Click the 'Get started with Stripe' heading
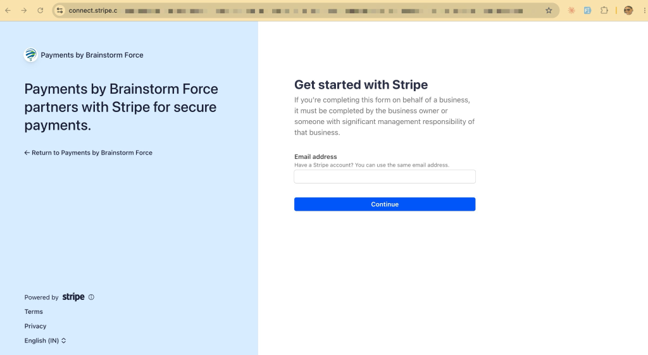The height and width of the screenshot is (355, 648). click(x=361, y=85)
